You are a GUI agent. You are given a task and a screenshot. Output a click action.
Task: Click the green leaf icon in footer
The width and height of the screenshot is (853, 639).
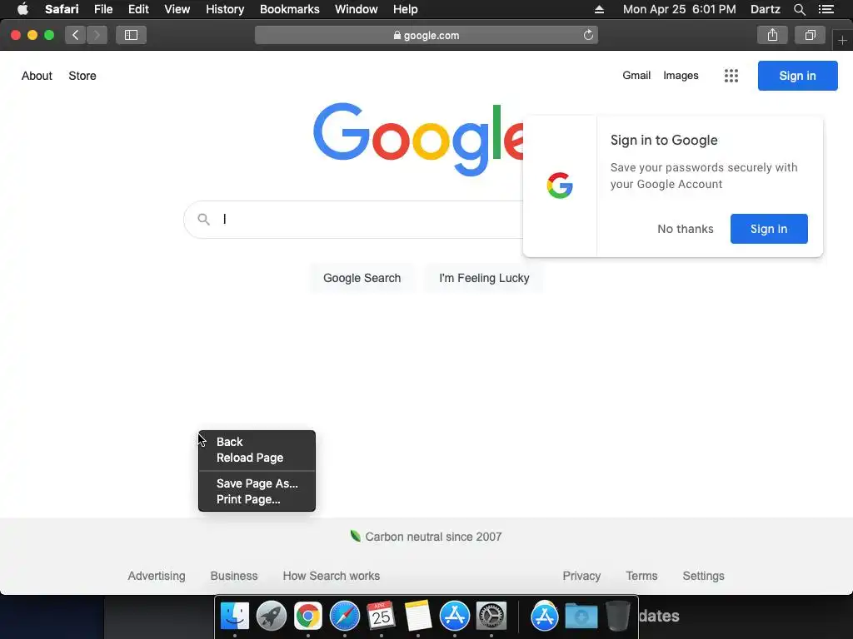[x=355, y=537]
